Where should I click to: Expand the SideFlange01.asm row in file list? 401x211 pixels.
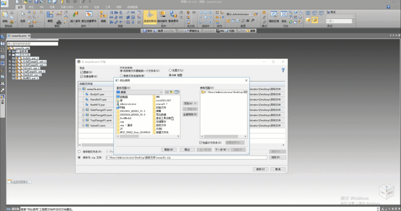click(83, 110)
